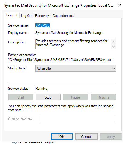Open the Dependencies tab
The height and width of the screenshot is (144, 123).
tap(63, 16)
